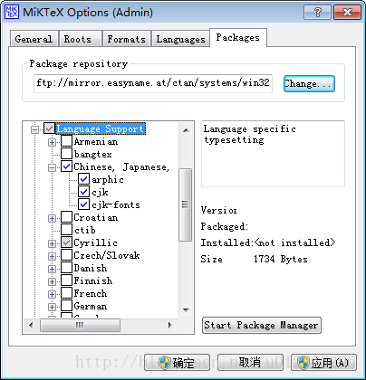This screenshot has height=380, width=366.
Task: Check the German checkbox
Action: (66, 306)
